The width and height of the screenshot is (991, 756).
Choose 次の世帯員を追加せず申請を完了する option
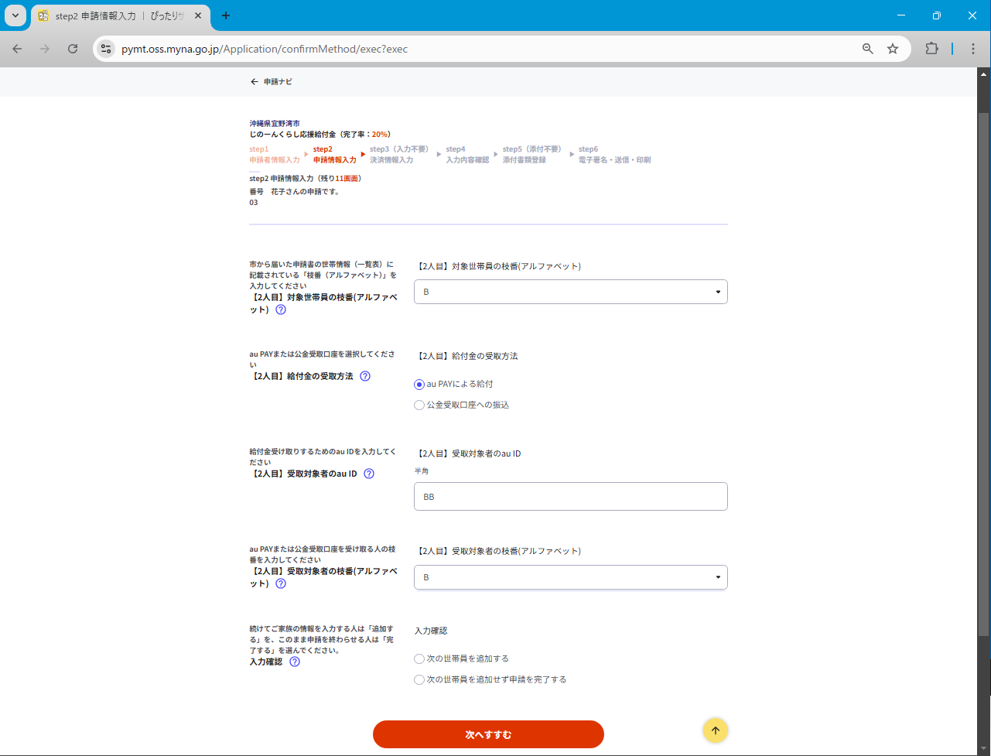point(419,679)
